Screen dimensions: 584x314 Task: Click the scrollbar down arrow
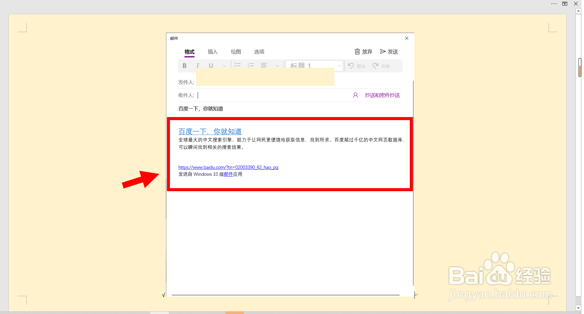pos(578,308)
